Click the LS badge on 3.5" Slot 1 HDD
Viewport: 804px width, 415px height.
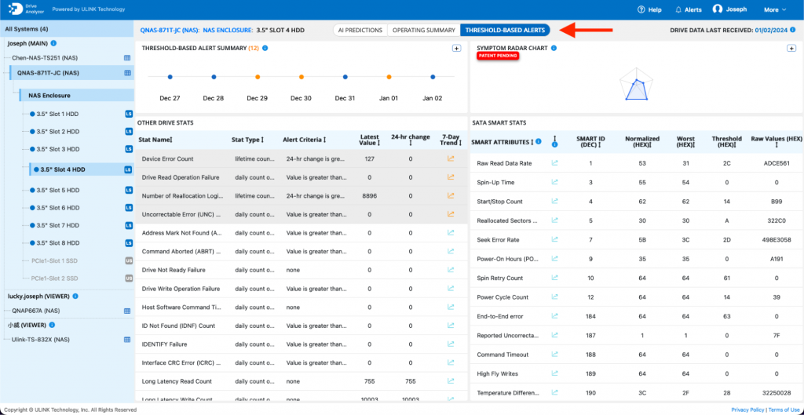coord(130,114)
